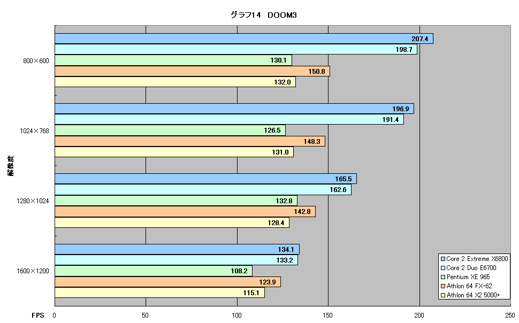Click the 196.9 blue bar at 1024×768
Viewport: 519px width, 323px height.
click(x=234, y=109)
